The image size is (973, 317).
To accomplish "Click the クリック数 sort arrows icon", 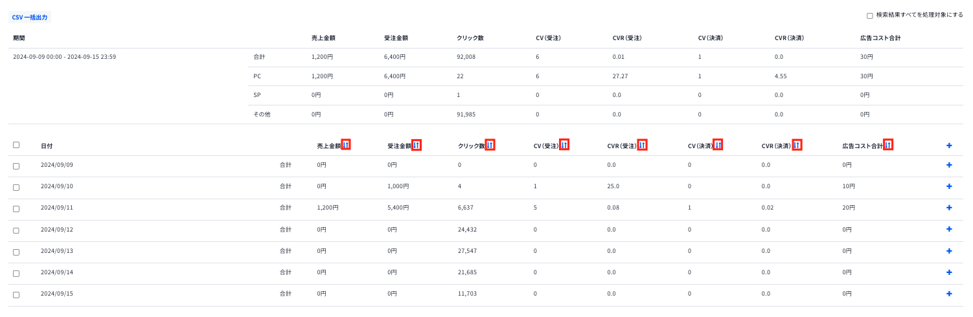I will (490, 145).
